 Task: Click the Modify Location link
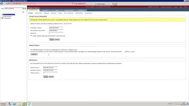tap(130, 52)
